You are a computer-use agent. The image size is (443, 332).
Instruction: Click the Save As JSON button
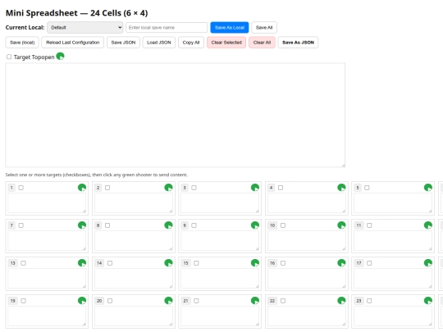tap(298, 43)
